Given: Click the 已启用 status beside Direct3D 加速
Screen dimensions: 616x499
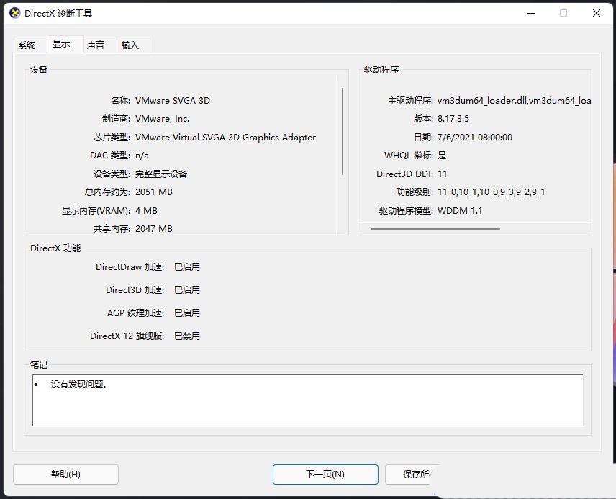Looking at the screenshot, I should pyautogui.click(x=187, y=289).
